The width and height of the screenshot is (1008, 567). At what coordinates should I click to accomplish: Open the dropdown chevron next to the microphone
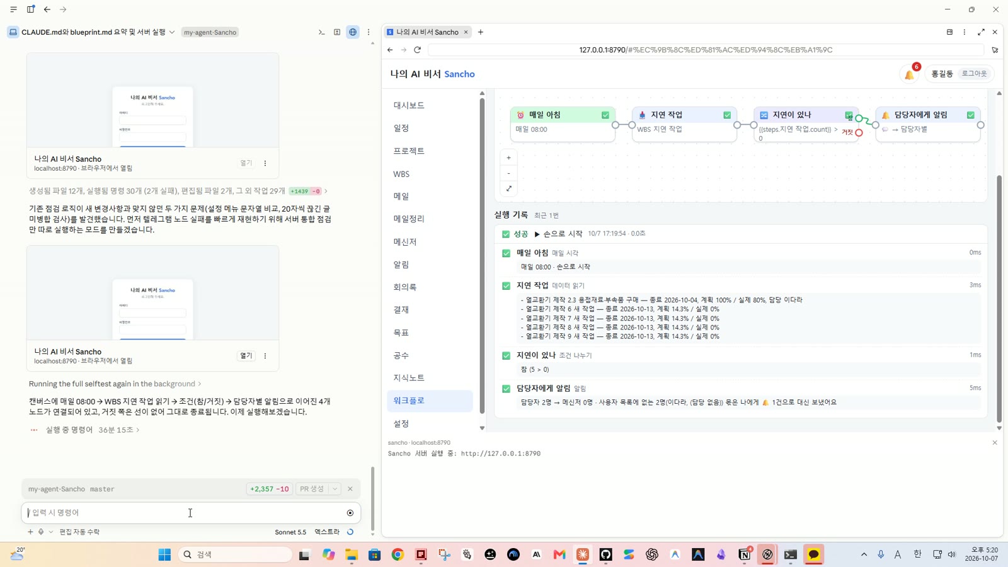pyautogui.click(x=51, y=532)
